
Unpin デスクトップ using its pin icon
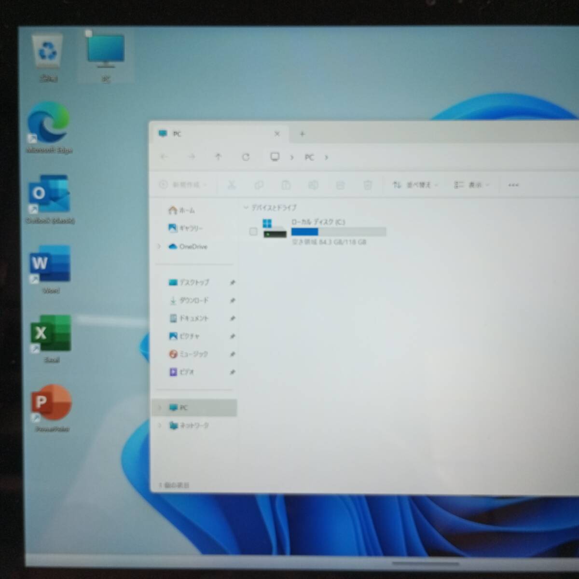tap(232, 282)
